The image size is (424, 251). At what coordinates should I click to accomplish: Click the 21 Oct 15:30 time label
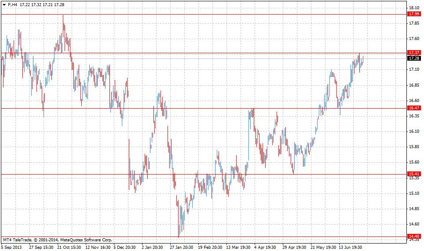tap(69, 247)
